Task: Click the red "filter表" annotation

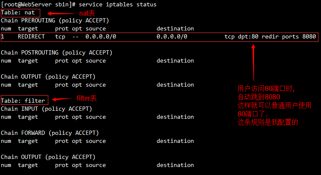Action: click(x=86, y=98)
